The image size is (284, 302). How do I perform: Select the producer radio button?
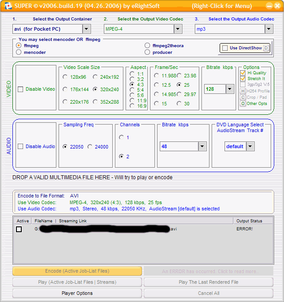click(147, 52)
